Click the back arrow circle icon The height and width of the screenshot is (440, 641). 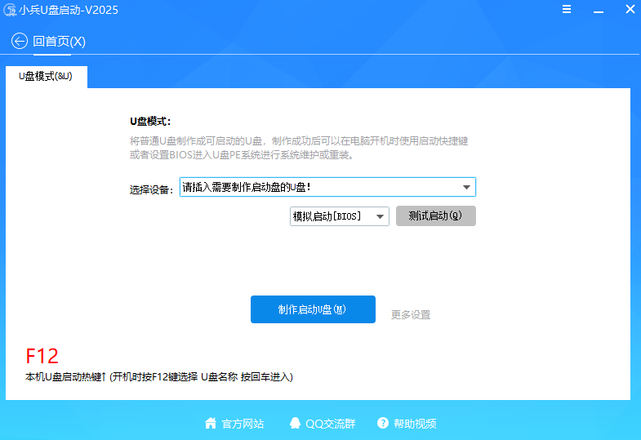coord(20,41)
